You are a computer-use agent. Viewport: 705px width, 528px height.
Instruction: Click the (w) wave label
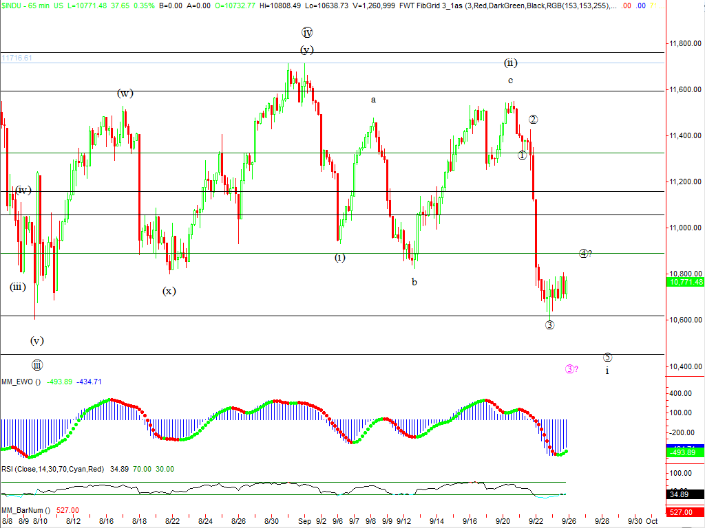125,93
